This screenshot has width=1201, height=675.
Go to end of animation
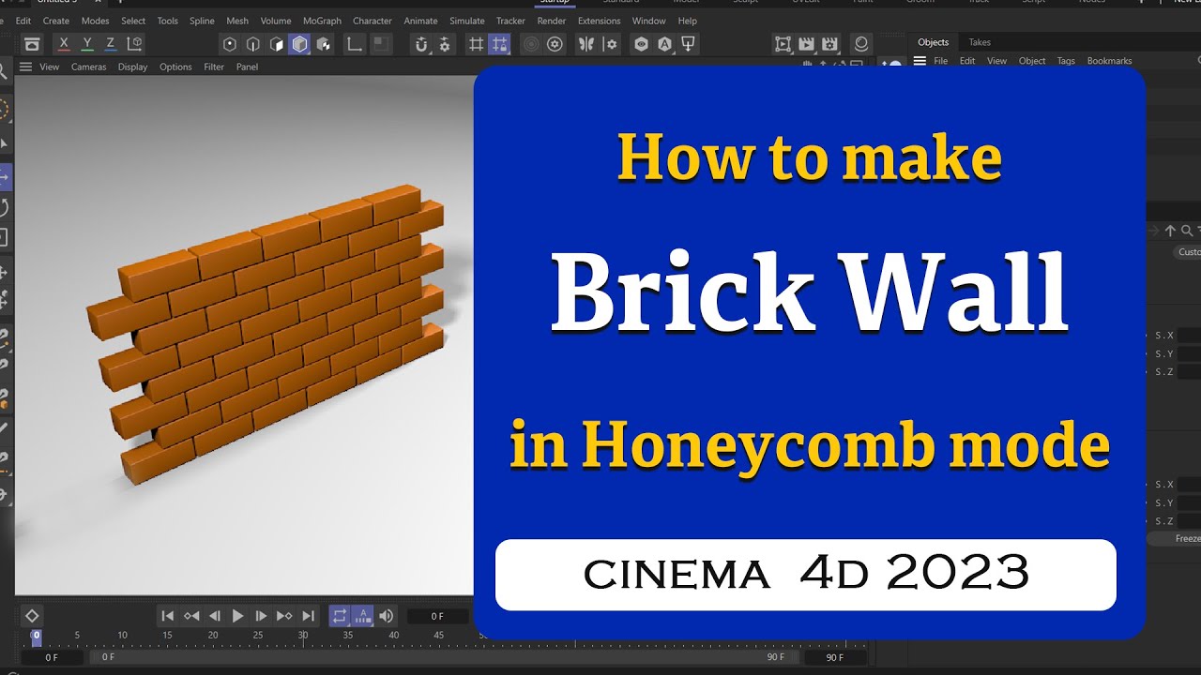308,616
